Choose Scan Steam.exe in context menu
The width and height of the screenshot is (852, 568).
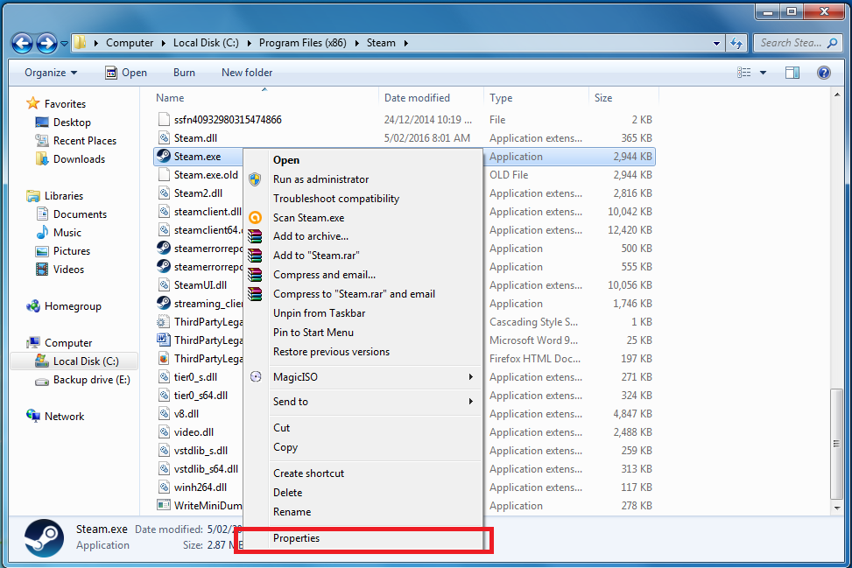pos(363,218)
